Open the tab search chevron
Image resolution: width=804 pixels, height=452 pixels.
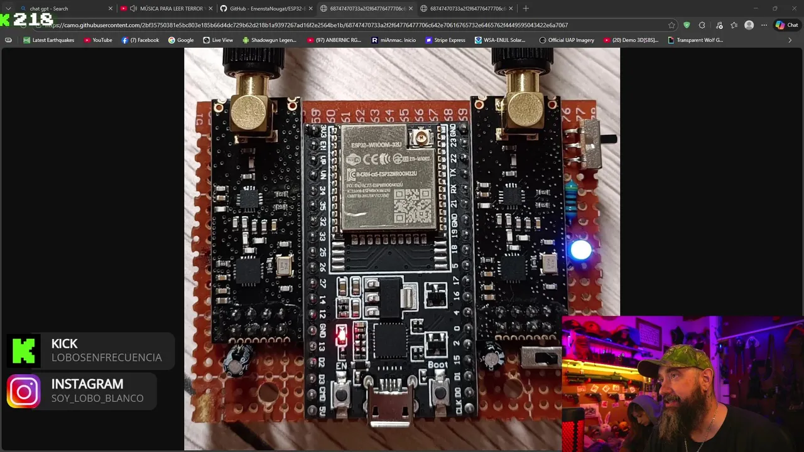pyautogui.click(x=8, y=8)
